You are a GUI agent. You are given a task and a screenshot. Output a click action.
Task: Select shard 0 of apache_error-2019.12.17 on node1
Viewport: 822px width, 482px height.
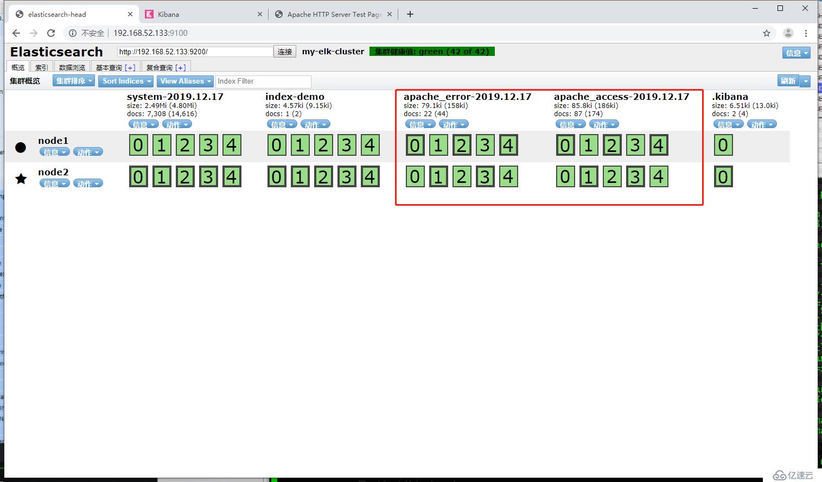(415, 145)
